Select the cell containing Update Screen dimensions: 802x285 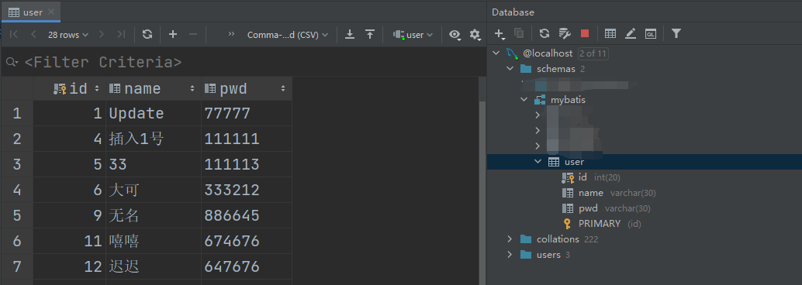pos(154,113)
